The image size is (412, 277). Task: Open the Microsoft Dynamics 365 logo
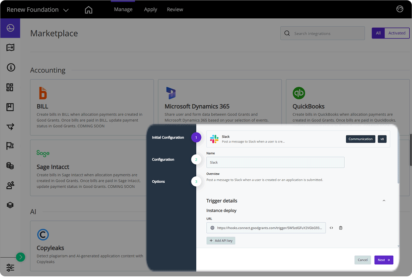tap(171, 93)
